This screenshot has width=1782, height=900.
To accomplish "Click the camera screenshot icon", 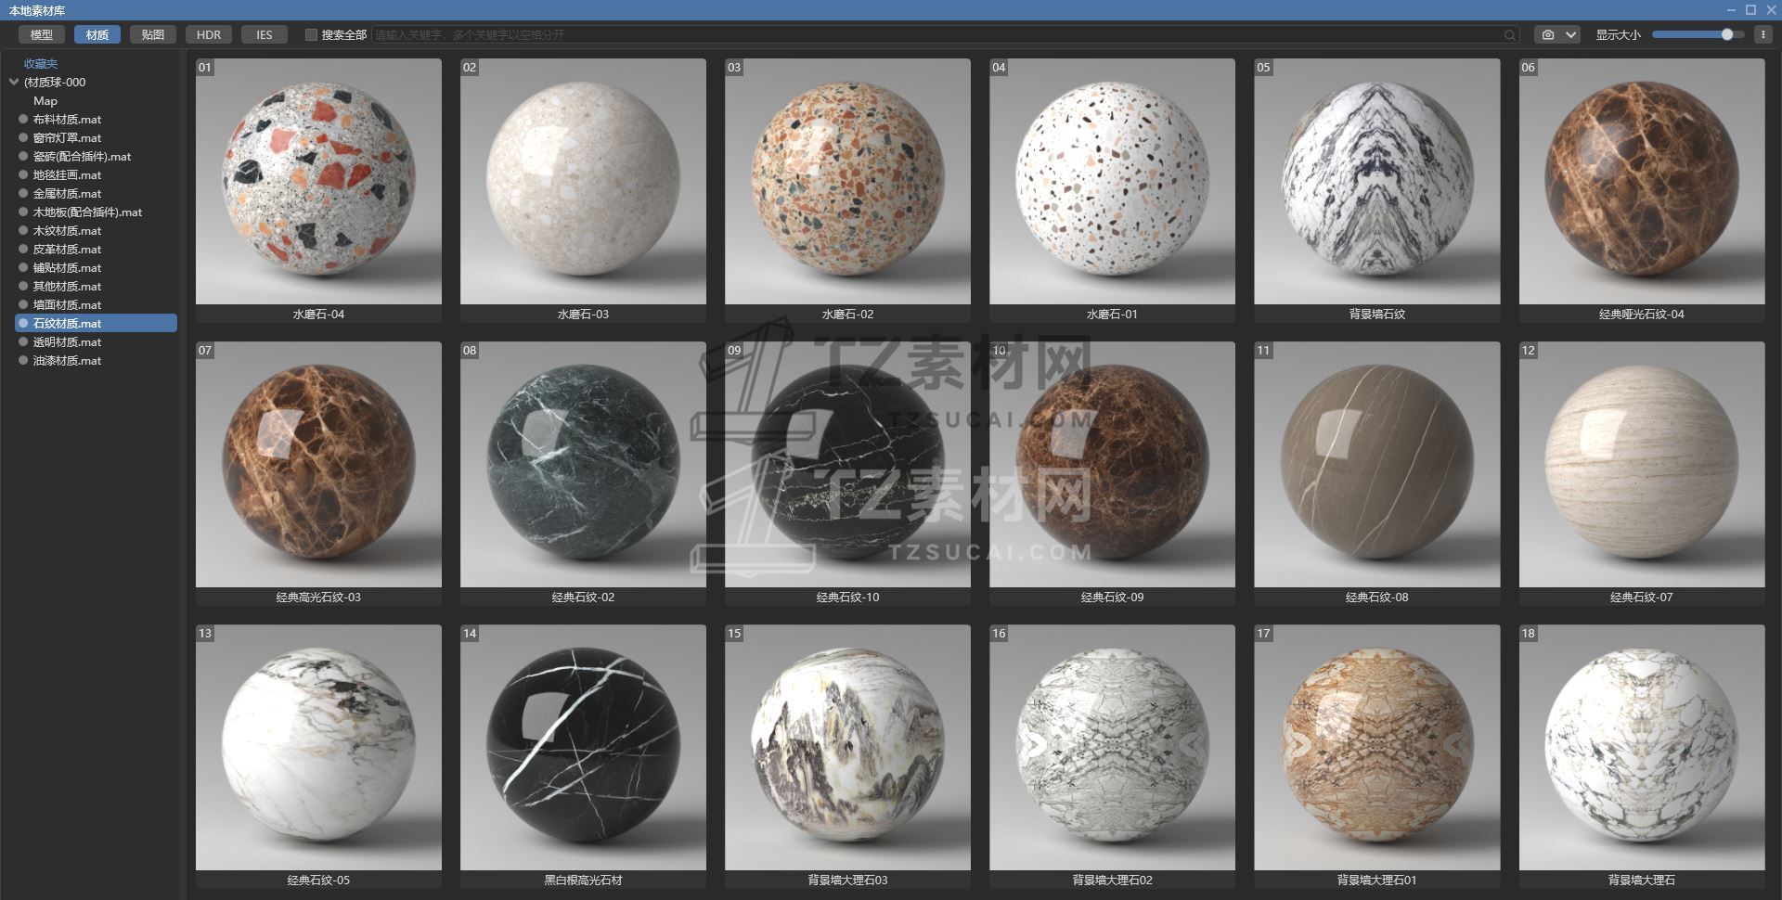I will pyautogui.click(x=1548, y=35).
